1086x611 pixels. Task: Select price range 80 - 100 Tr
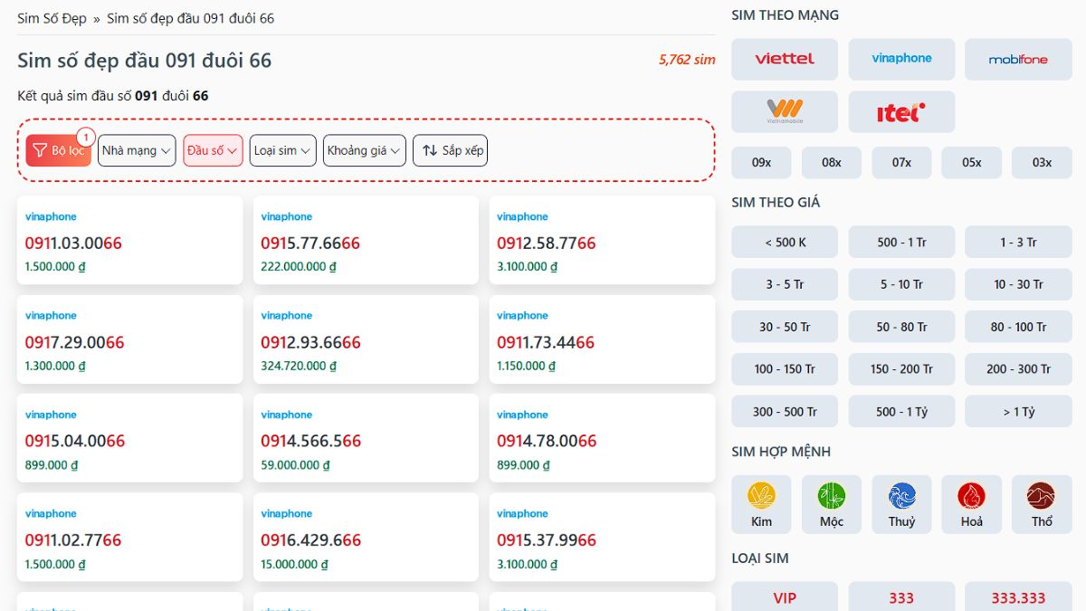[x=1018, y=327]
